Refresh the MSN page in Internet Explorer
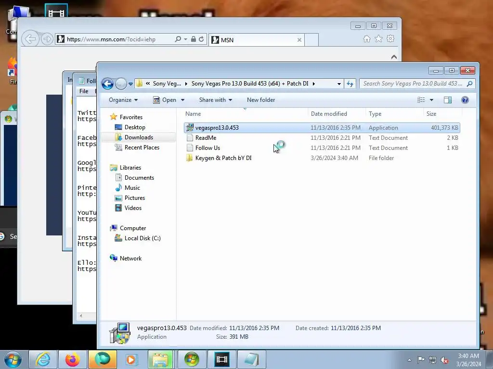 pos(201,39)
